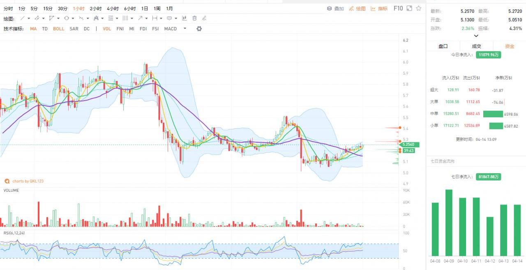
Task: Open indicator settings gear icon
Action: (199, 29)
